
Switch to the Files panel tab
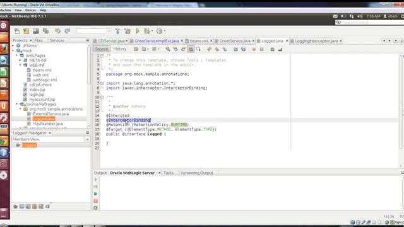pos(39,40)
